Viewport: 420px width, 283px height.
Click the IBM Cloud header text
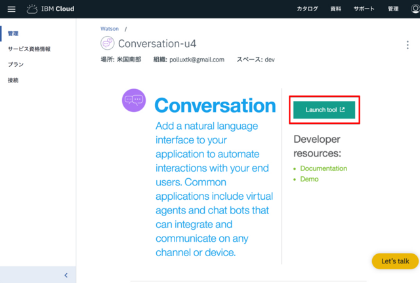click(58, 9)
